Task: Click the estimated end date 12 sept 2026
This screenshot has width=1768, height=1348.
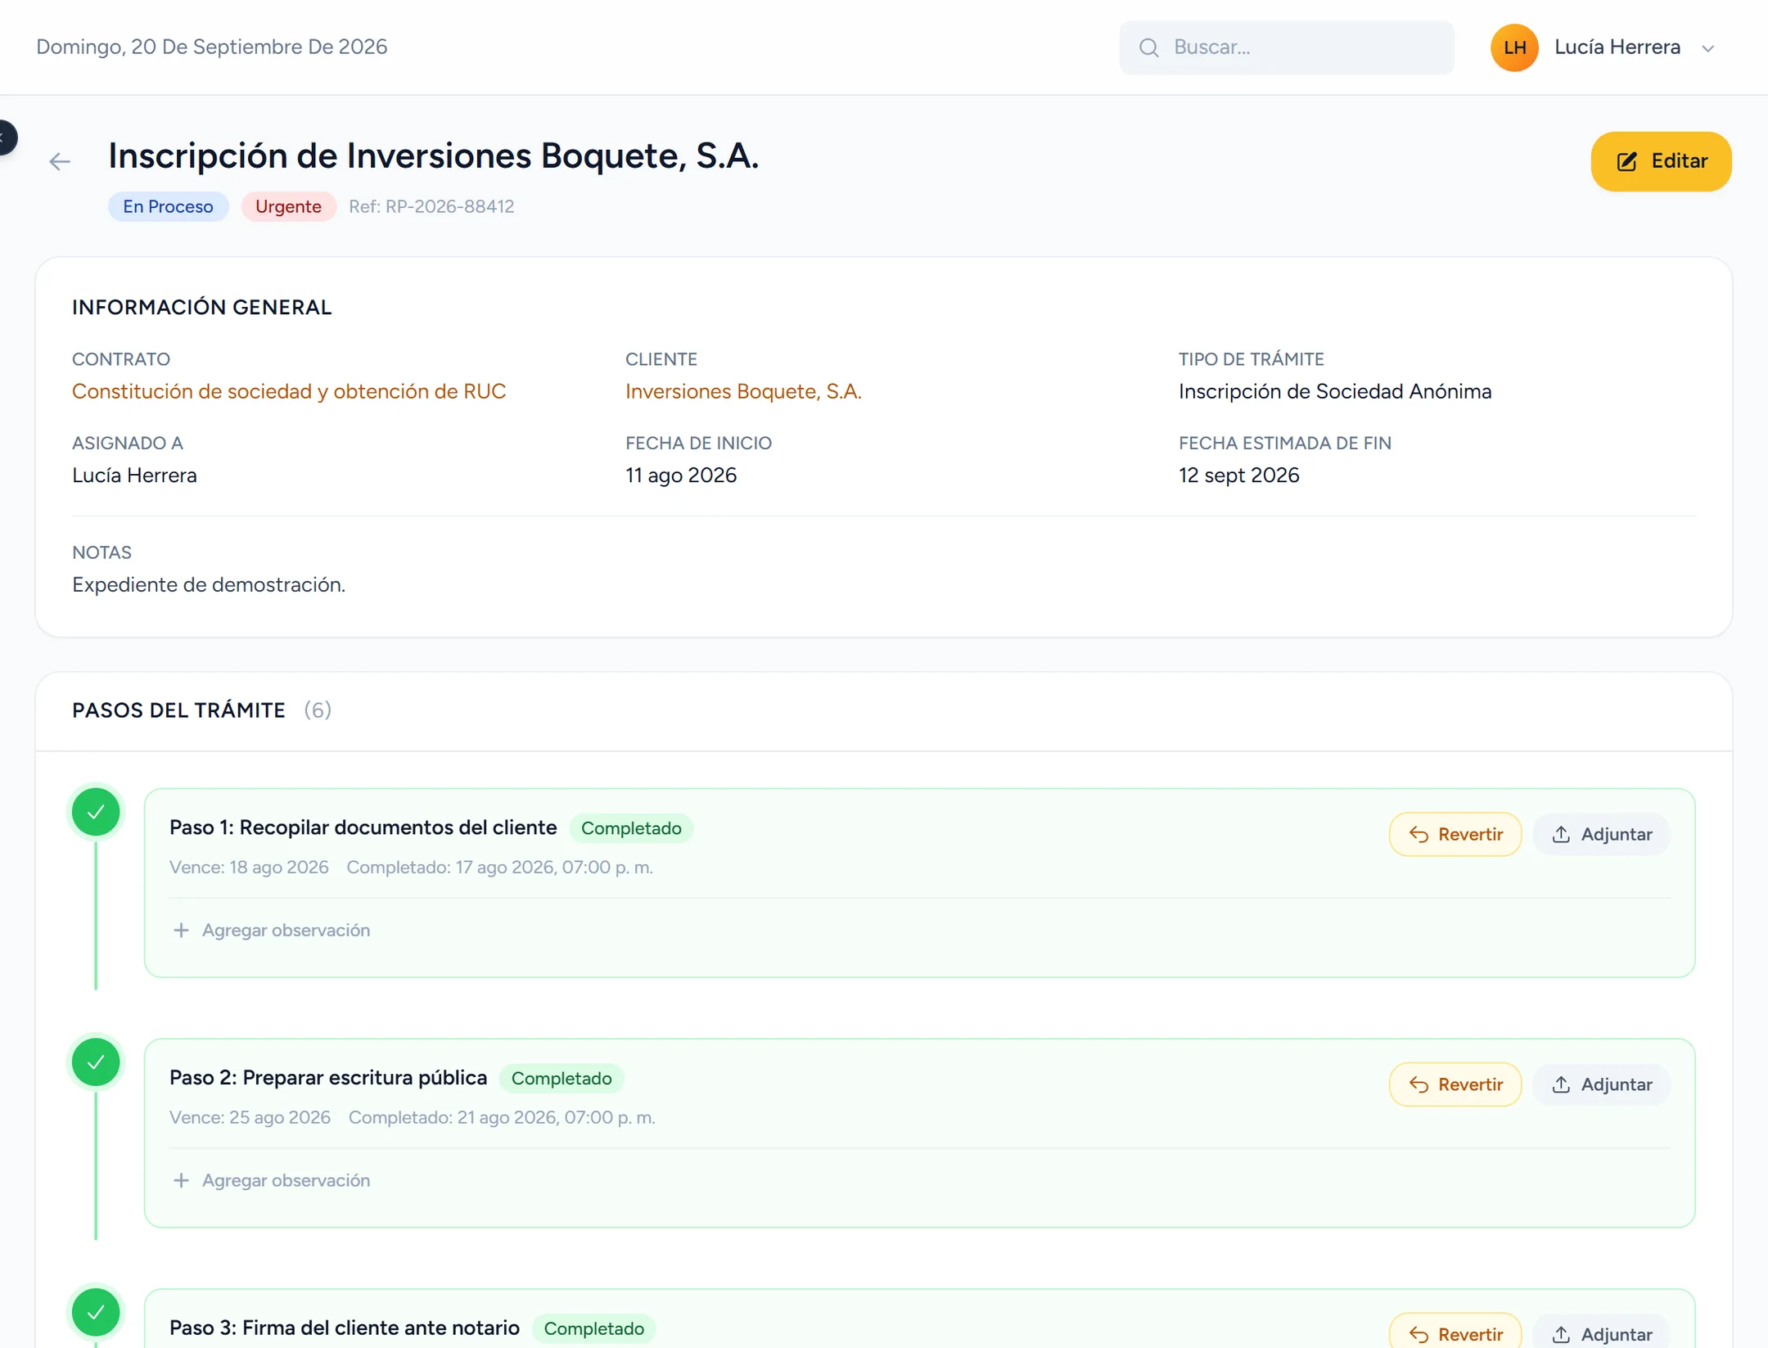Action: pyautogui.click(x=1238, y=476)
